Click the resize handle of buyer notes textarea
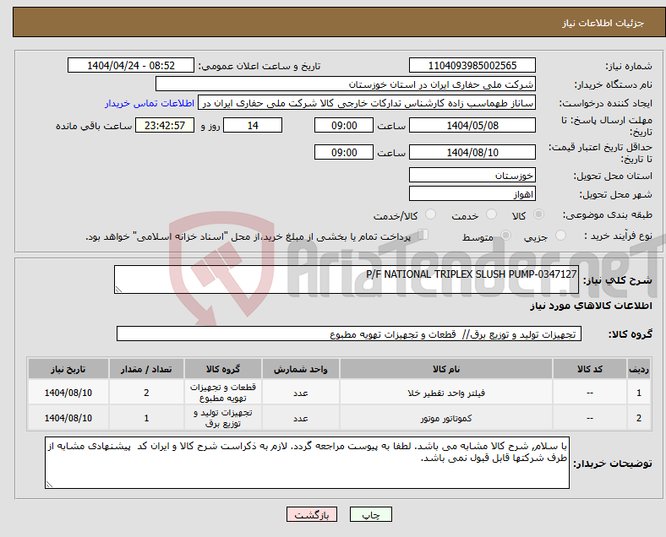This screenshot has width=666, height=537. coord(49,485)
